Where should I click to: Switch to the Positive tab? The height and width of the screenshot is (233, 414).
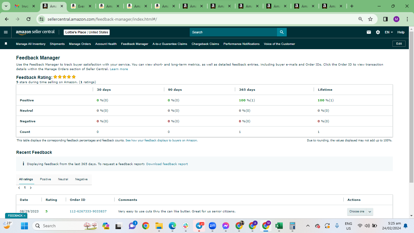tap(45, 179)
